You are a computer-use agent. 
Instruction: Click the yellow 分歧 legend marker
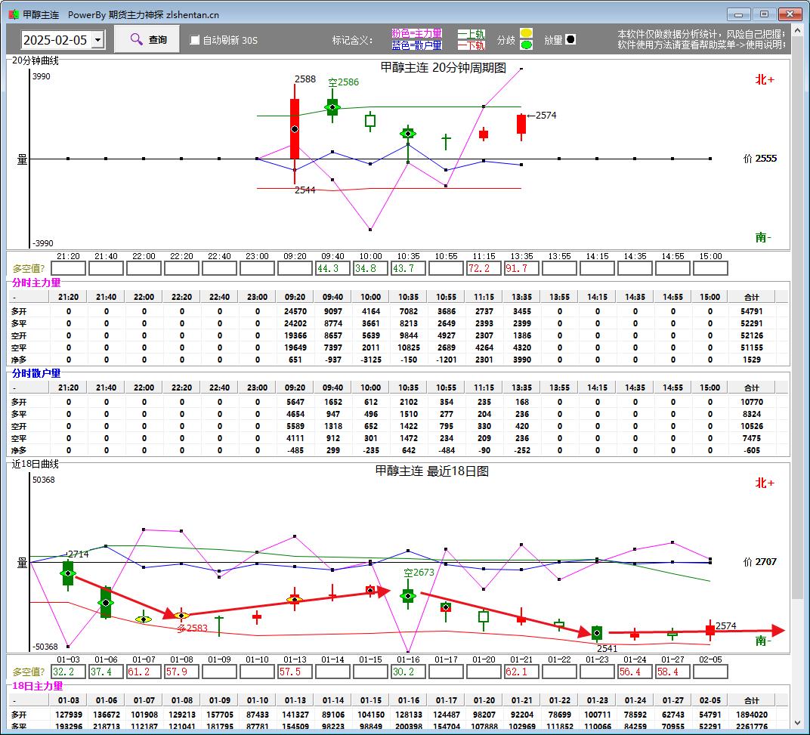[526, 33]
